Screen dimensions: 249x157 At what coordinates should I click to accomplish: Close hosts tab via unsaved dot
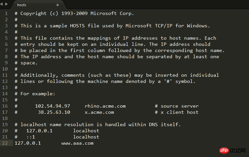[57, 5]
